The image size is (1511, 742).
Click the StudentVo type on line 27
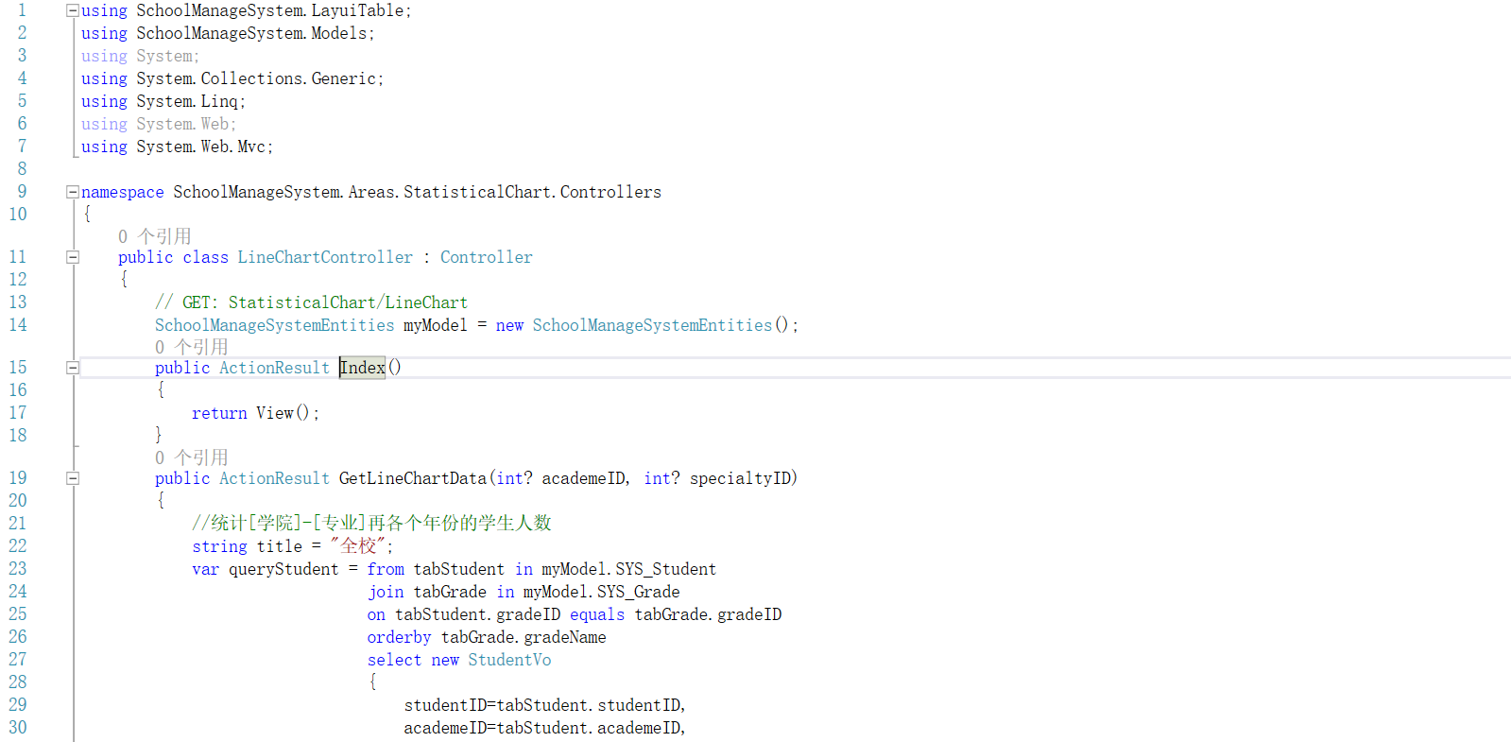coord(509,660)
